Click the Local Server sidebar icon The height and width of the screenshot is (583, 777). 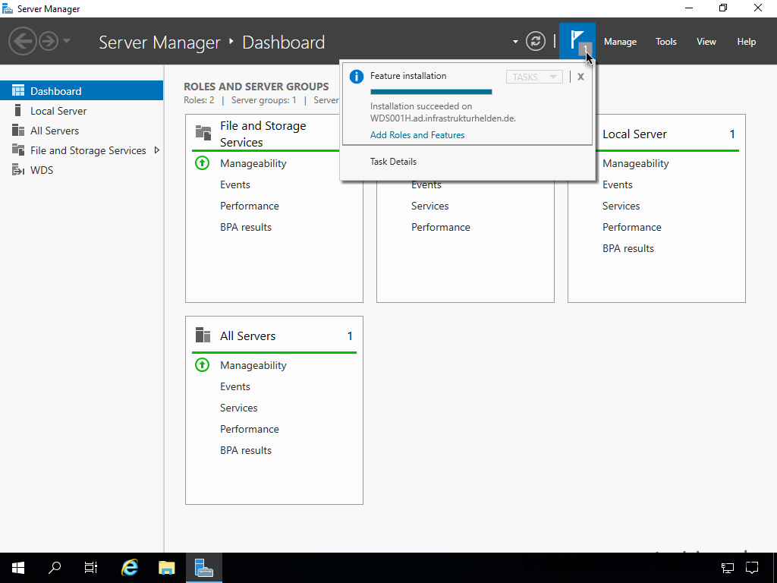(x=18, y=111)
